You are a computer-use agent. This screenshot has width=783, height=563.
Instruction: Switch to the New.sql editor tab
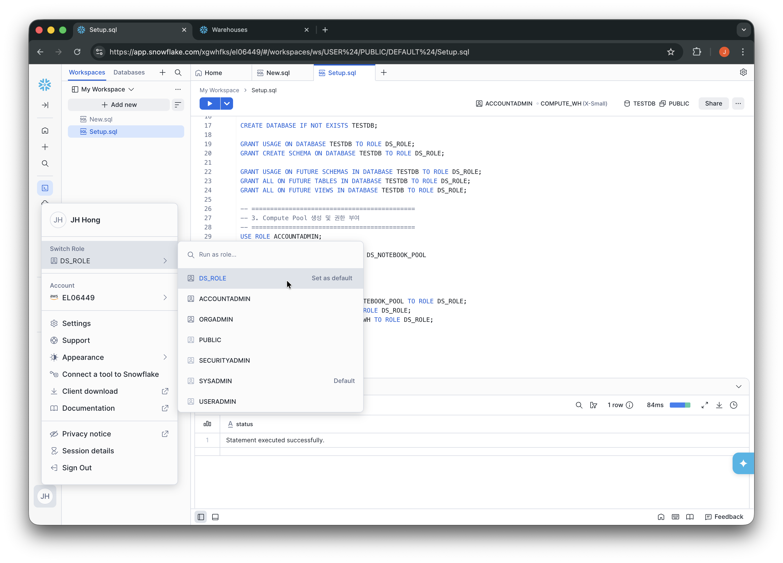pyautogui.click(x=278, y=73)
